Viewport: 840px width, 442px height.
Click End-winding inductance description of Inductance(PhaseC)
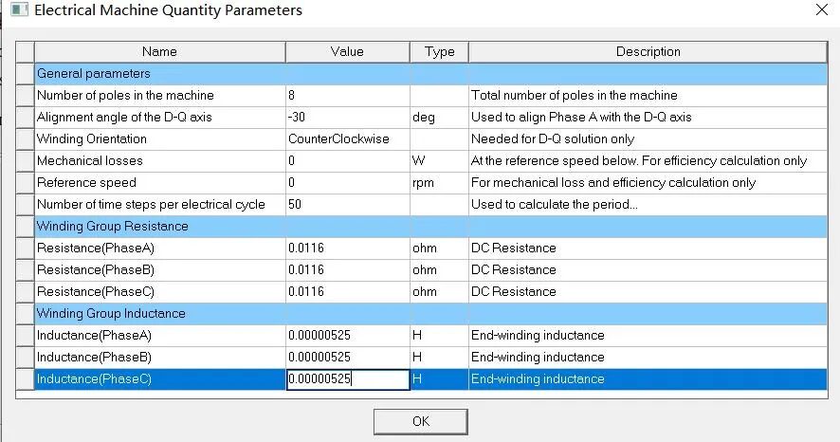(648, 379)
